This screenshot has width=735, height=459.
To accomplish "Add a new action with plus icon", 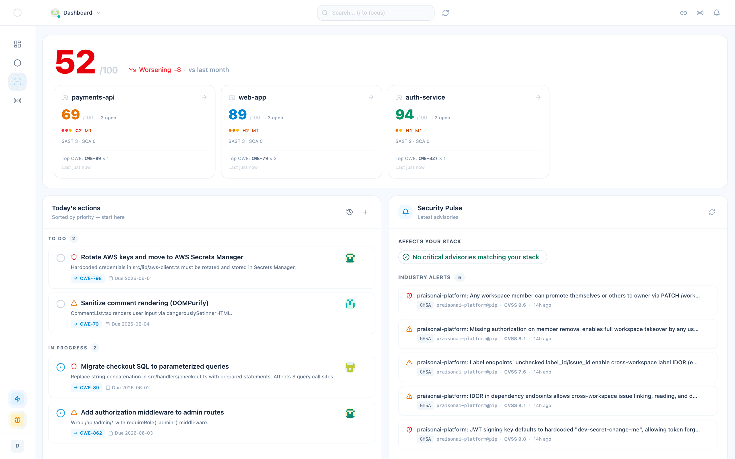I will pos(365,212).
